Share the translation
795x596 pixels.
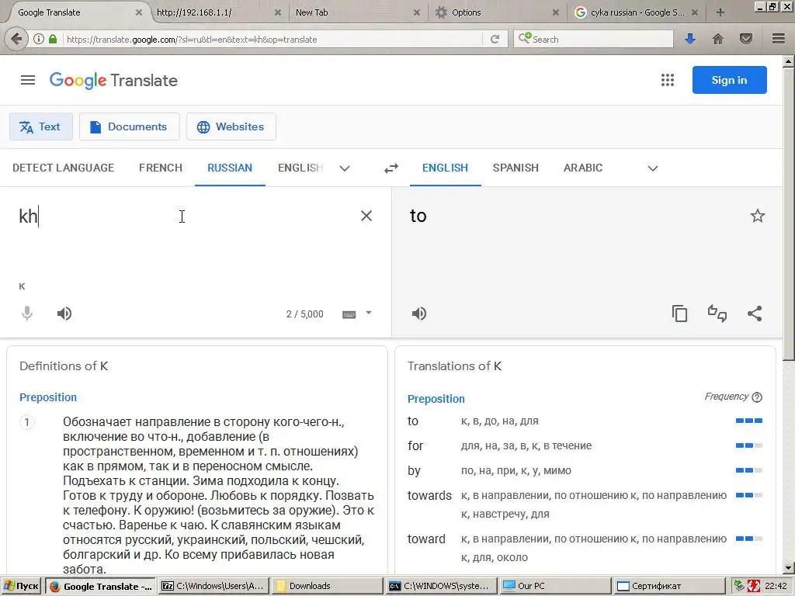(x=755, y=314)
